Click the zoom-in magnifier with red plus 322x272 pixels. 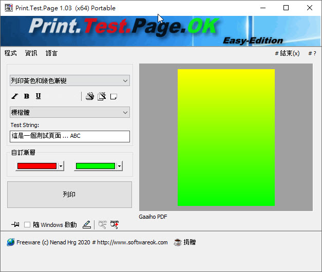tap(115, 225)
